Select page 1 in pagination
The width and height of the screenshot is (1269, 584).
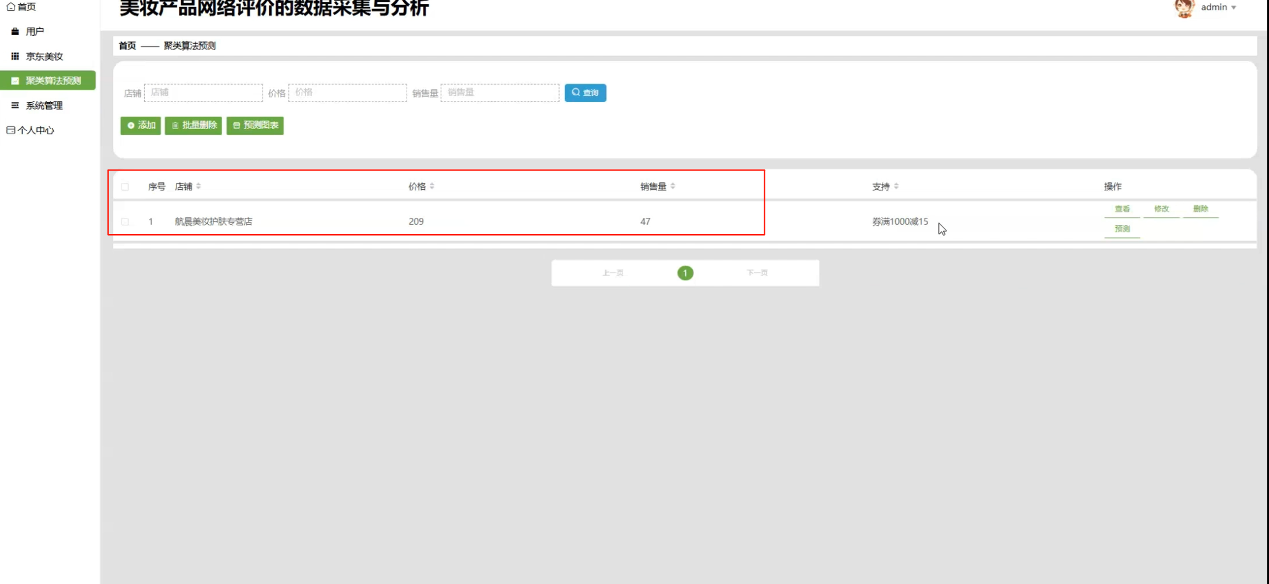click(685, 273)
